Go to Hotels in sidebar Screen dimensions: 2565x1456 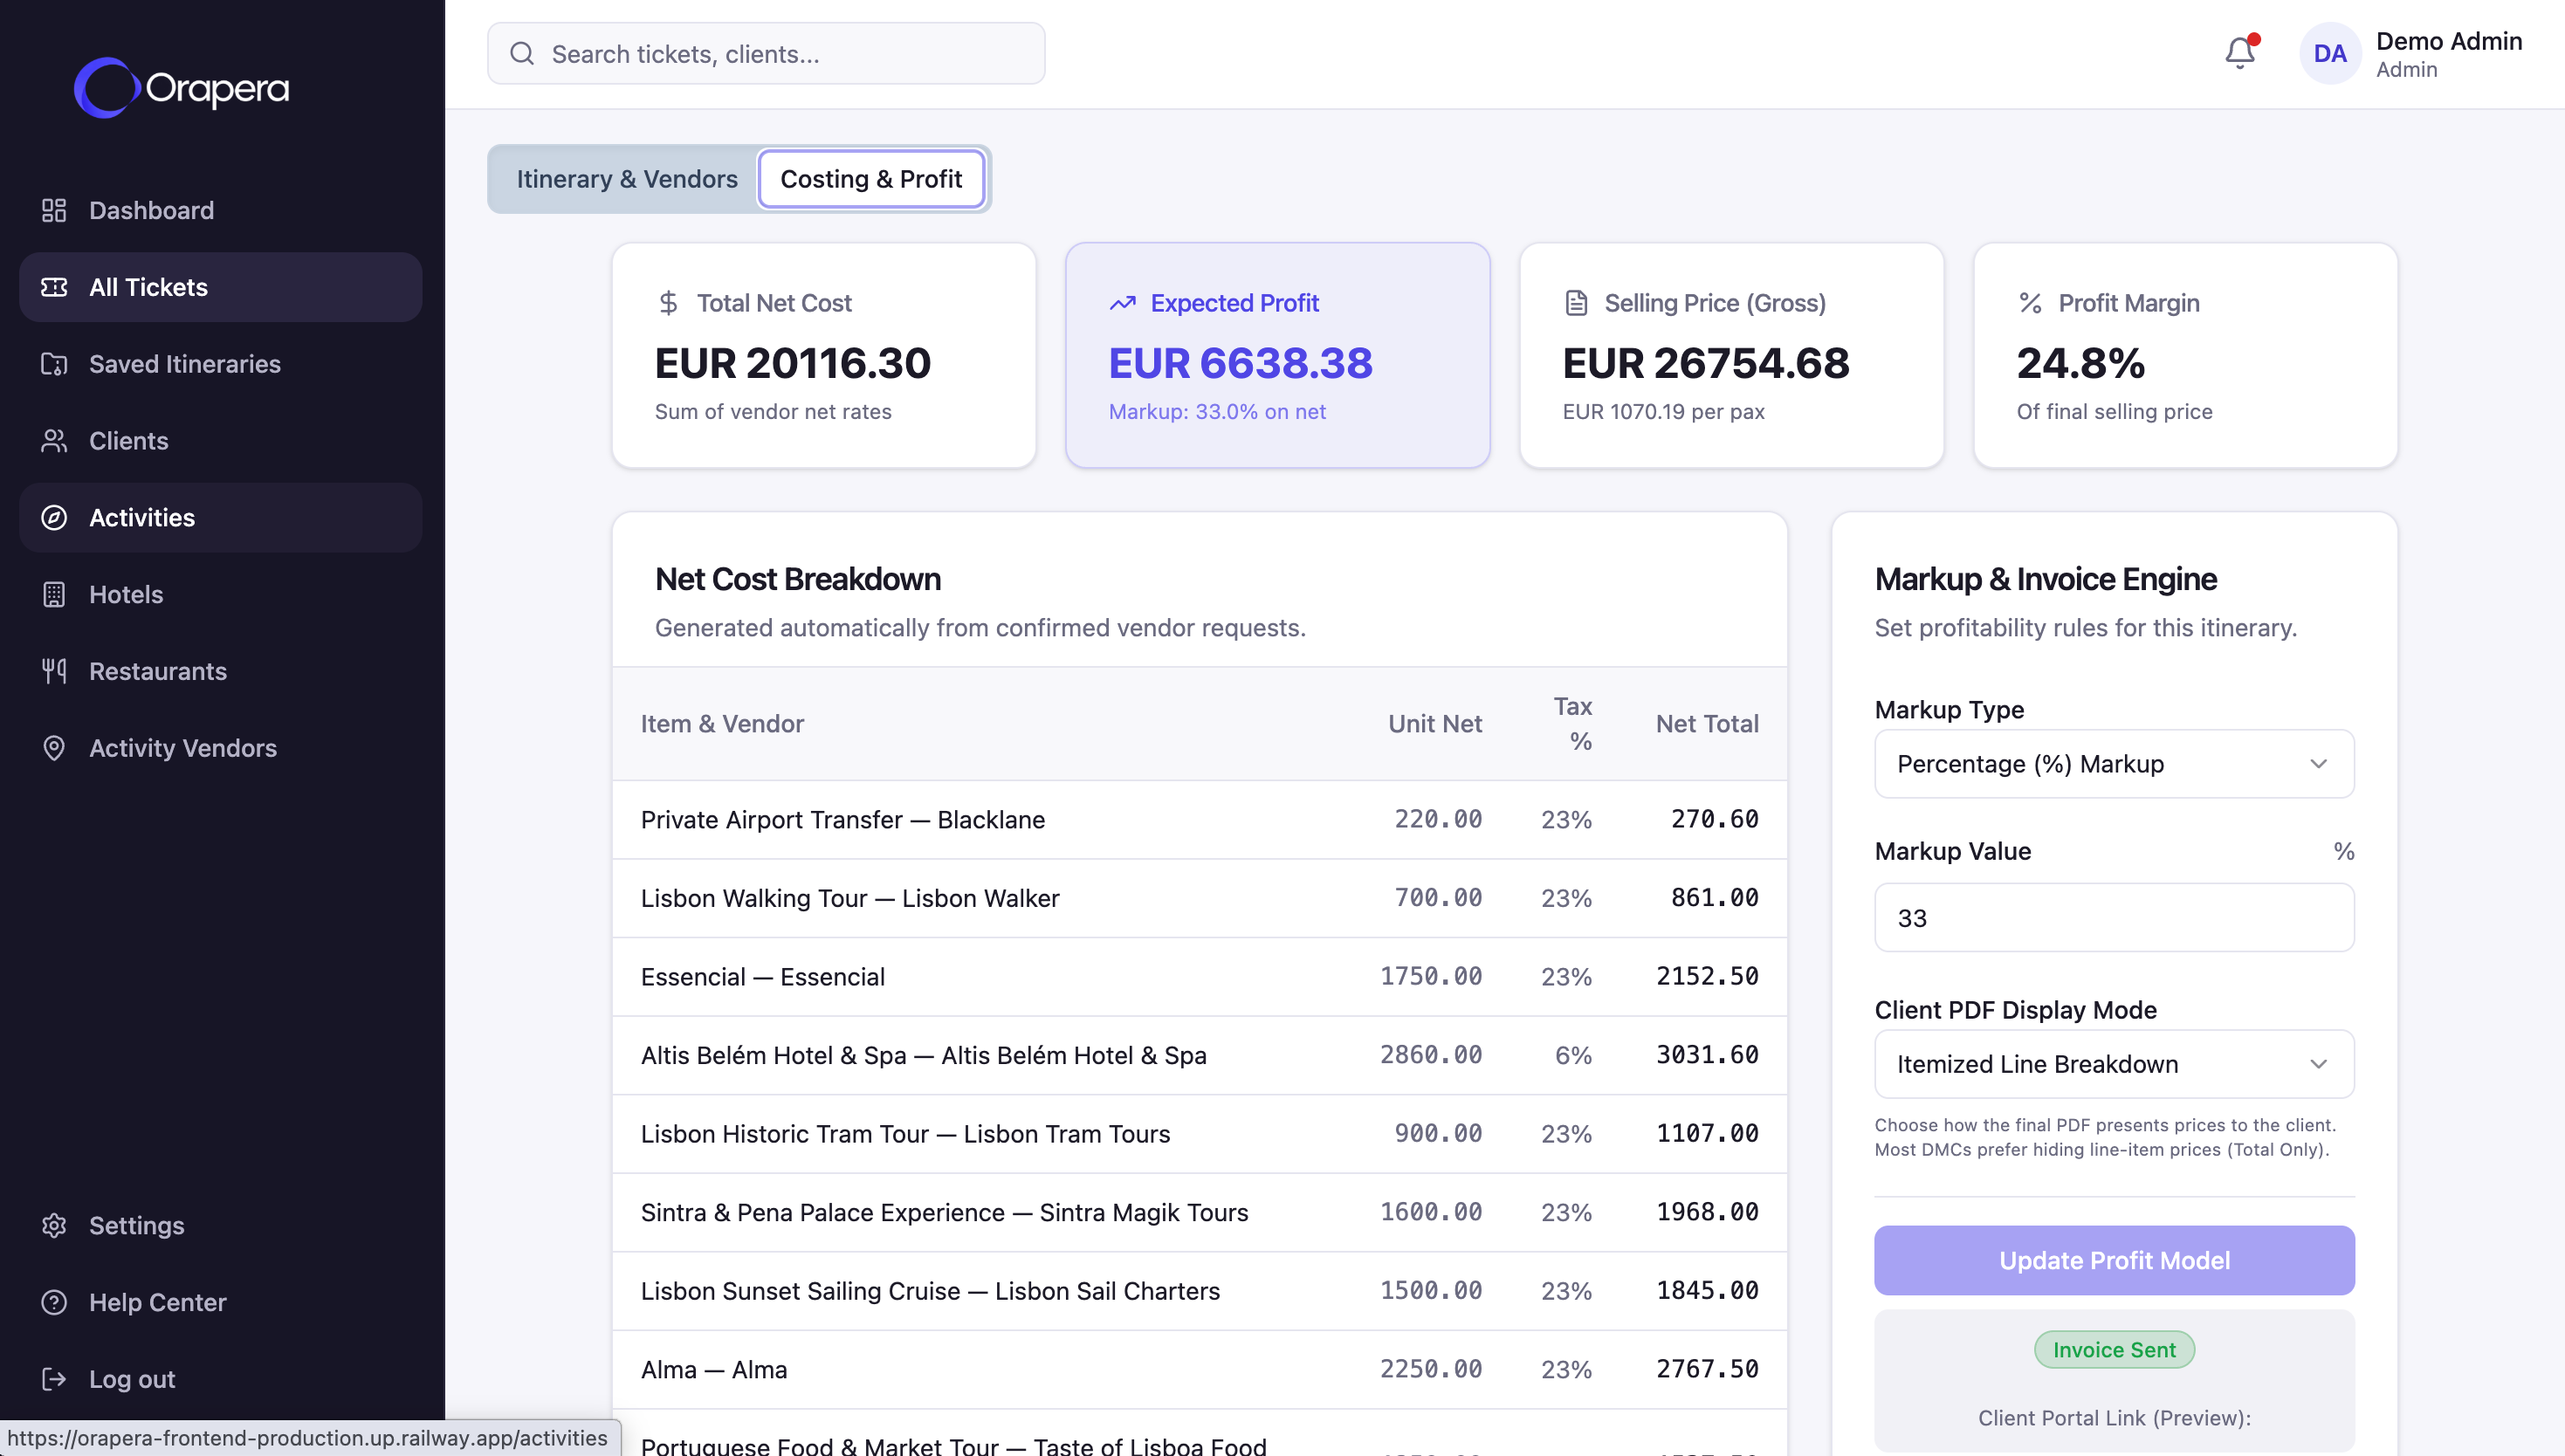pyautogui.click(x=220, y=594)
